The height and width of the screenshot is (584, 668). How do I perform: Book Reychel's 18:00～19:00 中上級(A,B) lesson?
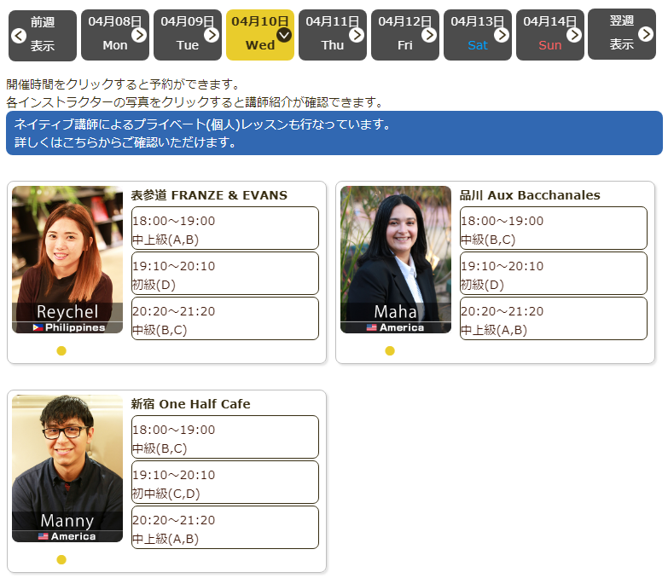(x=224, y=228)
